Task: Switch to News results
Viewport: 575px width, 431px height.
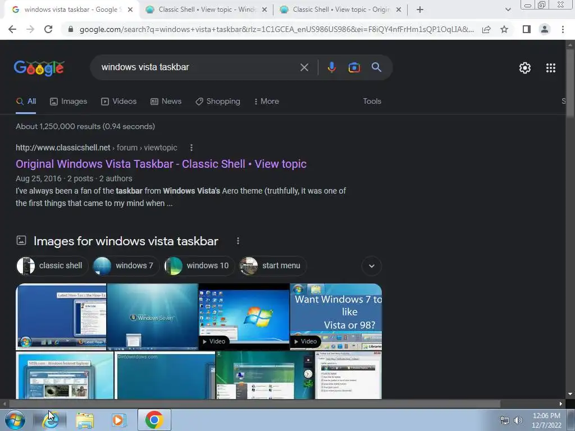Action: coord(166,102)
